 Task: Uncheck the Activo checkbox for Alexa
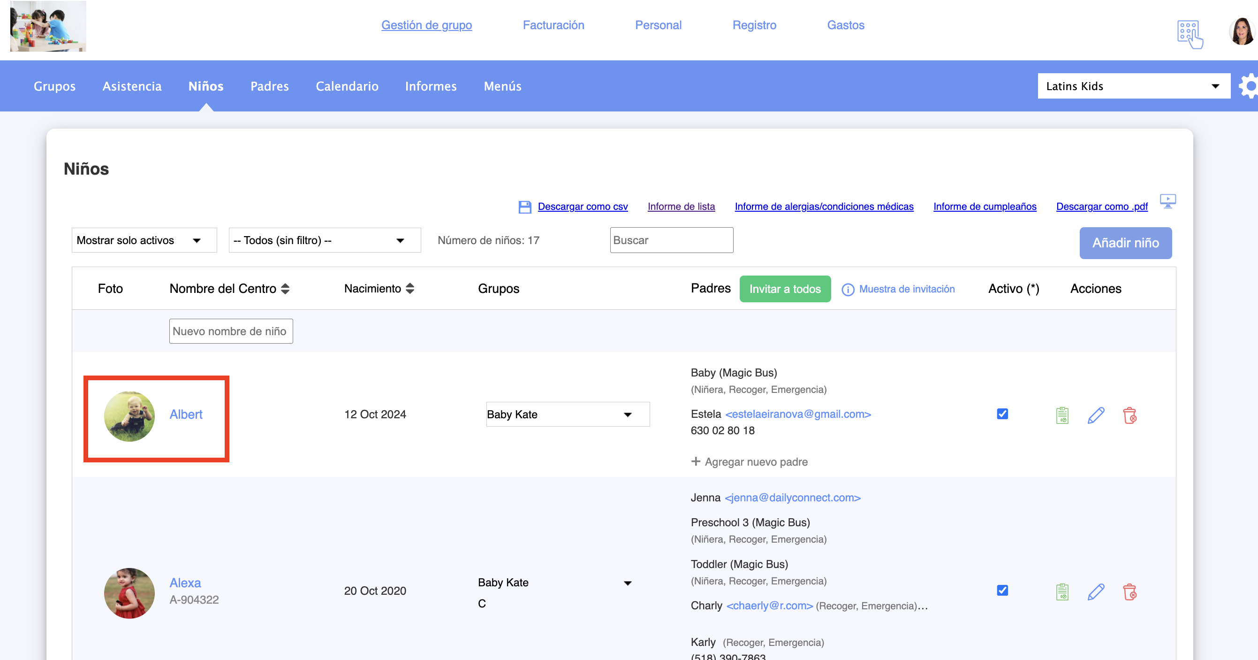(1002, 590)
